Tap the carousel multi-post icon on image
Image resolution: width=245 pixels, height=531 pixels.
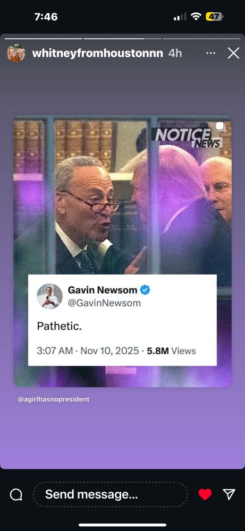coord(220,126)
